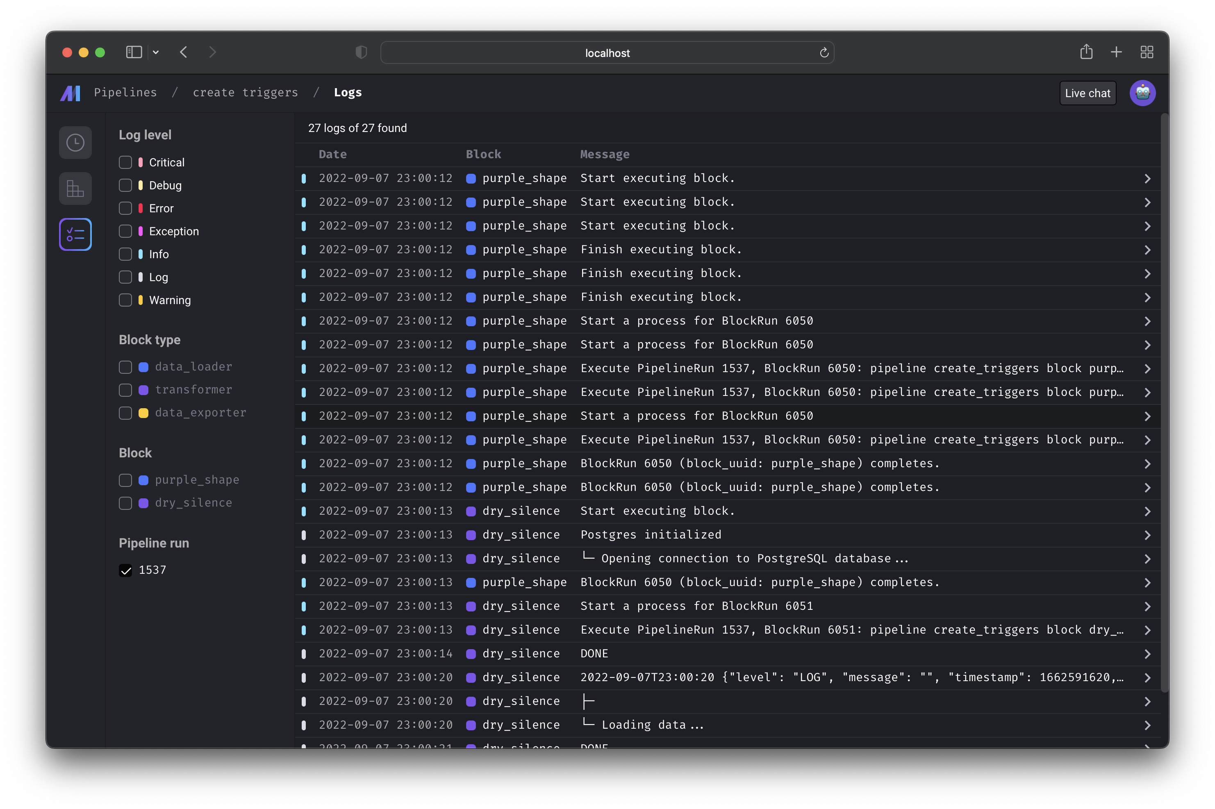Image resolution: width=1215 pixels, height=809 pixels.
Task: Click the Message column header
Action: tap(605, 154)
